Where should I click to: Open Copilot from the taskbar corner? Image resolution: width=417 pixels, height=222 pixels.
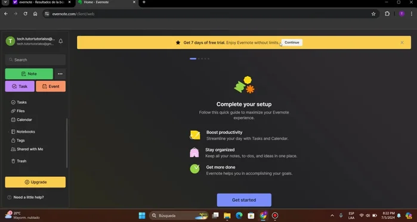click(x=409, y=215)
